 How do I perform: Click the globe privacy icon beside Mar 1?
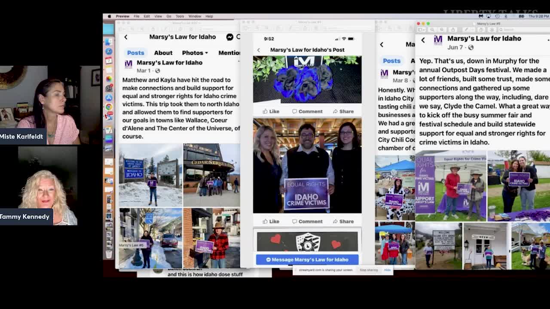click(x=157, y=71)
